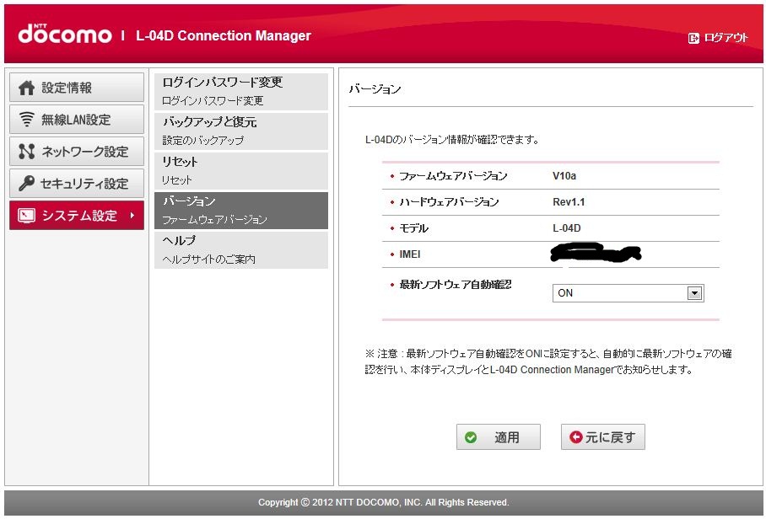The height and width of the screenshot is (519, 766).
Task: Open the バックアップと復元 submenu
Action: pyautogui.click(x=240, y=131)
